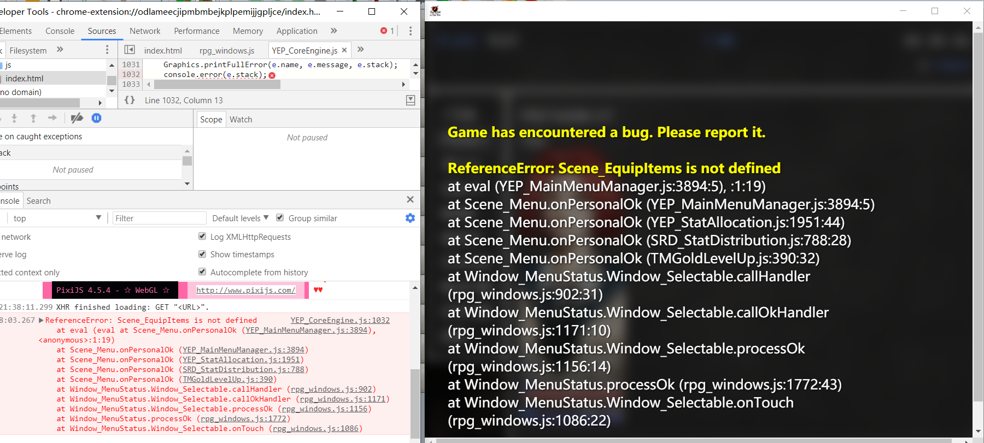Toggle Show timestamps checkbox

(x=202, y=254)
